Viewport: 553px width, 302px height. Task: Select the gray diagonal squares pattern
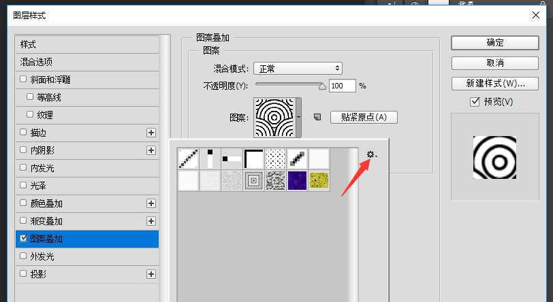(x=298, y=159)
